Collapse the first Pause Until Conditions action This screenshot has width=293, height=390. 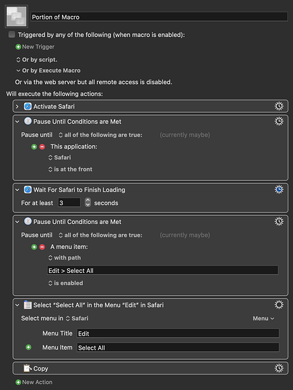(18, 122)
